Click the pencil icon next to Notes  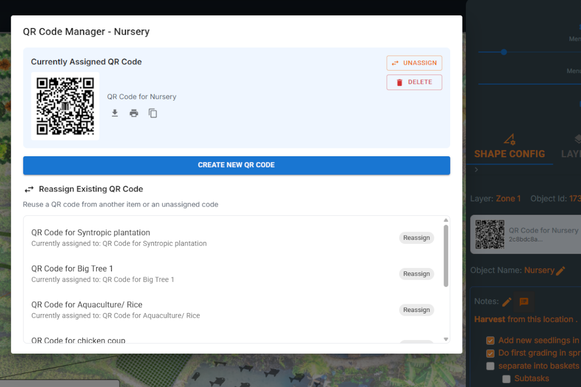pos(506,301)
